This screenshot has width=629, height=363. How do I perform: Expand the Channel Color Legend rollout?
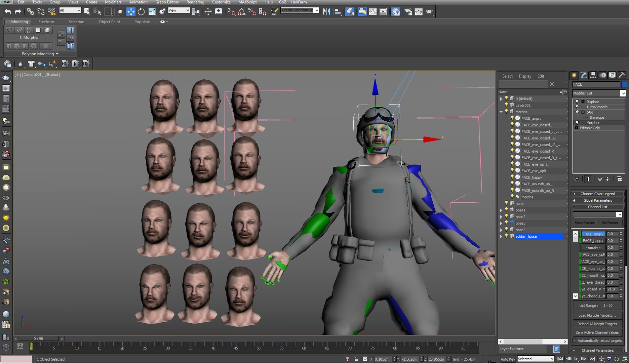tap(598, 194)
